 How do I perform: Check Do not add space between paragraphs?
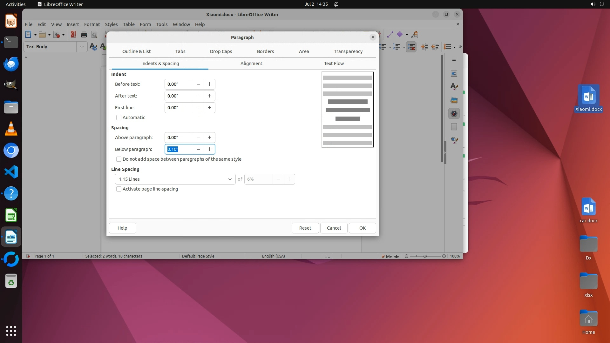click(119, 159)
